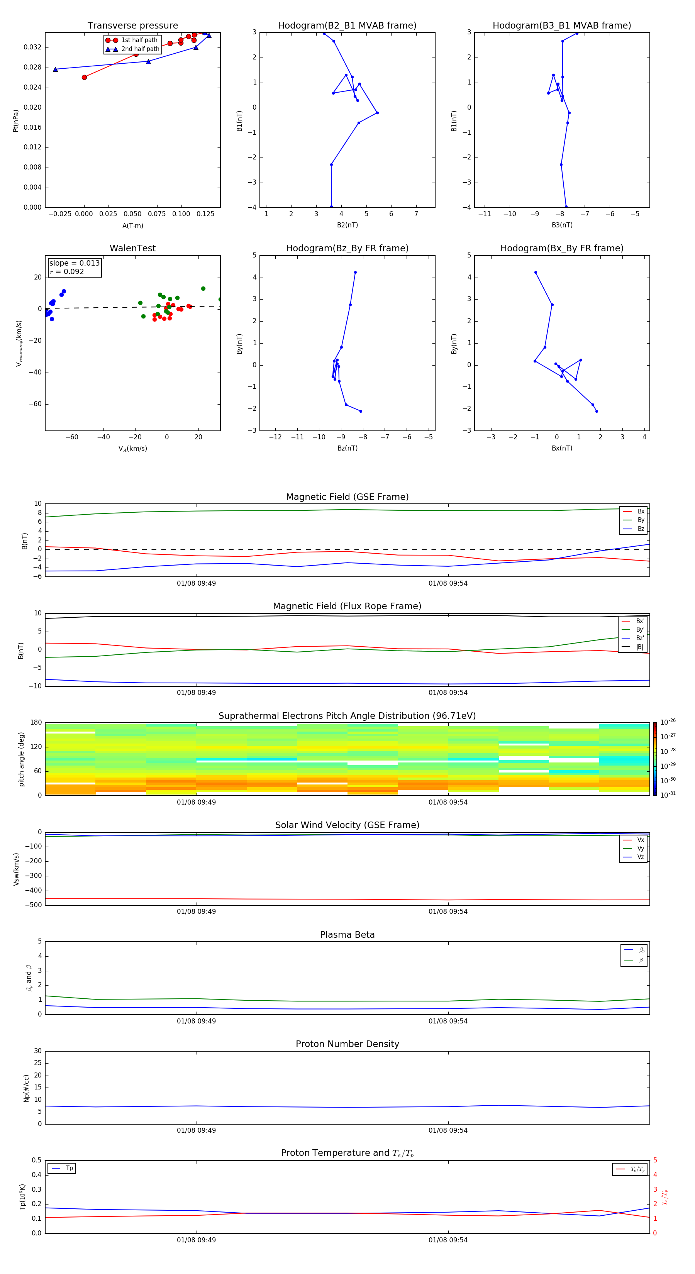Click the 'slope = 0.013' annotation
Viewport: 695px width, 1274px height.
[x=74, y=263]
